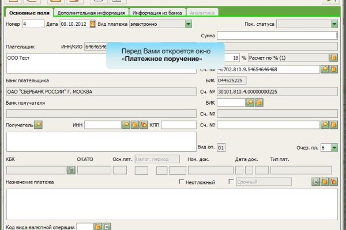This screenshot has width=346, height=230.
Task: Open the Информация из банка tab
Action: tap(157, 12)
